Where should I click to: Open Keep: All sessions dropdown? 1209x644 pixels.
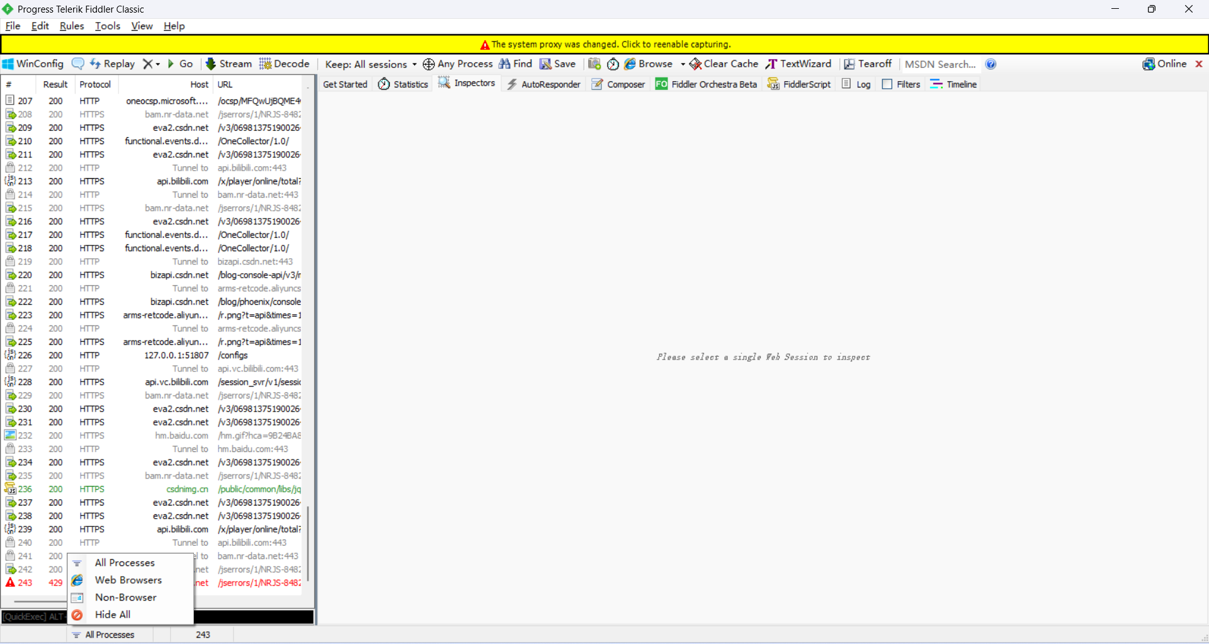[x=371, y=64]
